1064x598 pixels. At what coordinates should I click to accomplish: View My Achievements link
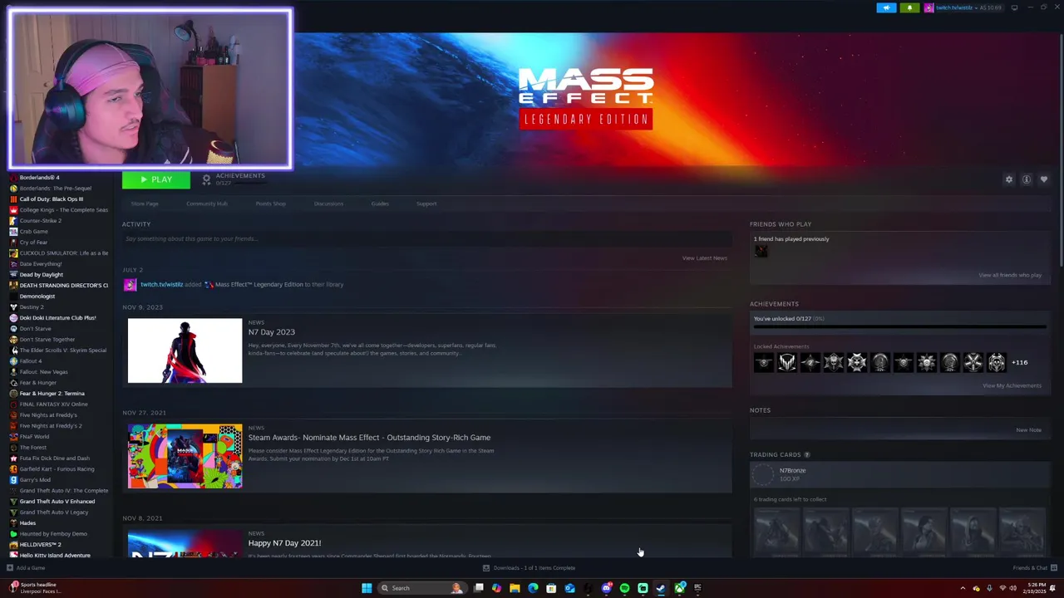(x=1012, y=385)
